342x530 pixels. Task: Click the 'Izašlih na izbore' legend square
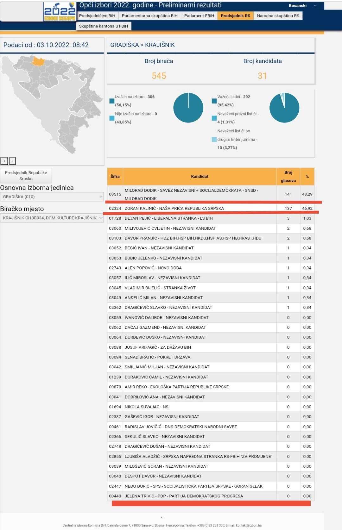(x=112, y=101)
